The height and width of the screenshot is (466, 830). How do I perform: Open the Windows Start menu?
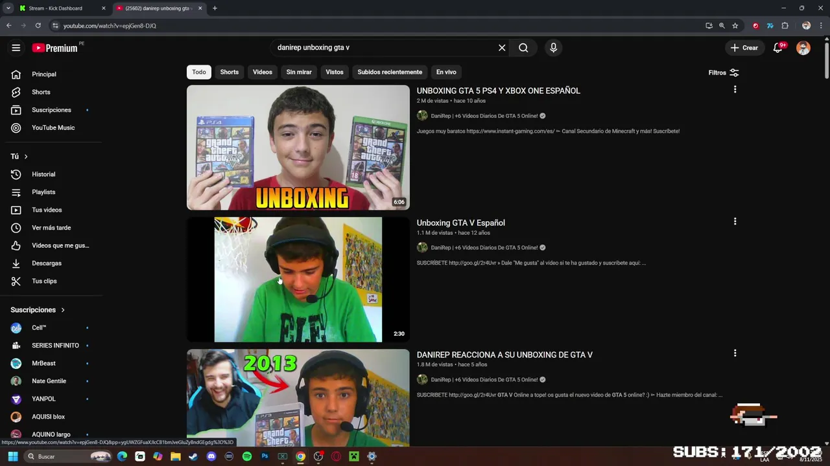pos(12,456)
